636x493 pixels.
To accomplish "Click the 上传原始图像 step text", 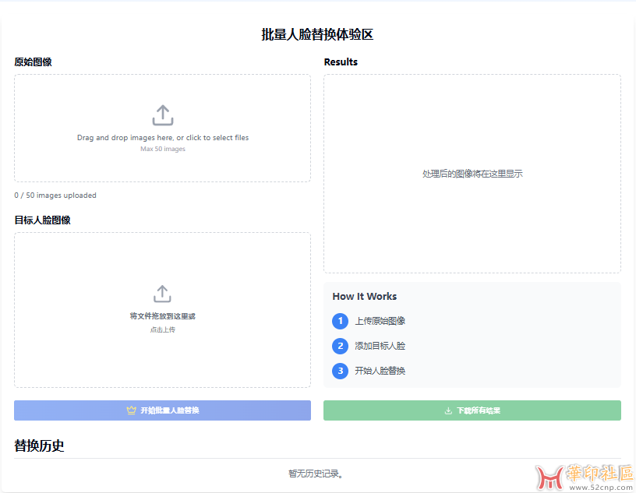I will [380, 321].
